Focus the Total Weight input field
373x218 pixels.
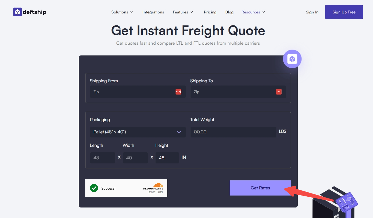coord(233,132)
